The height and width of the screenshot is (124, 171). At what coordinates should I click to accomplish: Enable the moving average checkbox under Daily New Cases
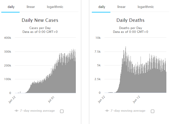pos(62,111)
